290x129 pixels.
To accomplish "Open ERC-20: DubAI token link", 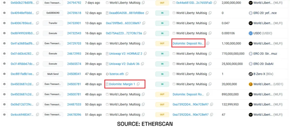I will click(263, 64).
